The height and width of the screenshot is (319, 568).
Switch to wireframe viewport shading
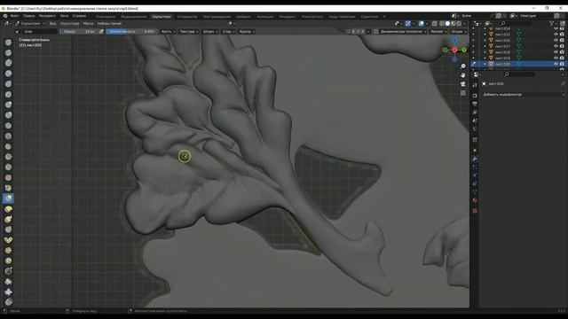pyautogui.click(x=442, y=24)
